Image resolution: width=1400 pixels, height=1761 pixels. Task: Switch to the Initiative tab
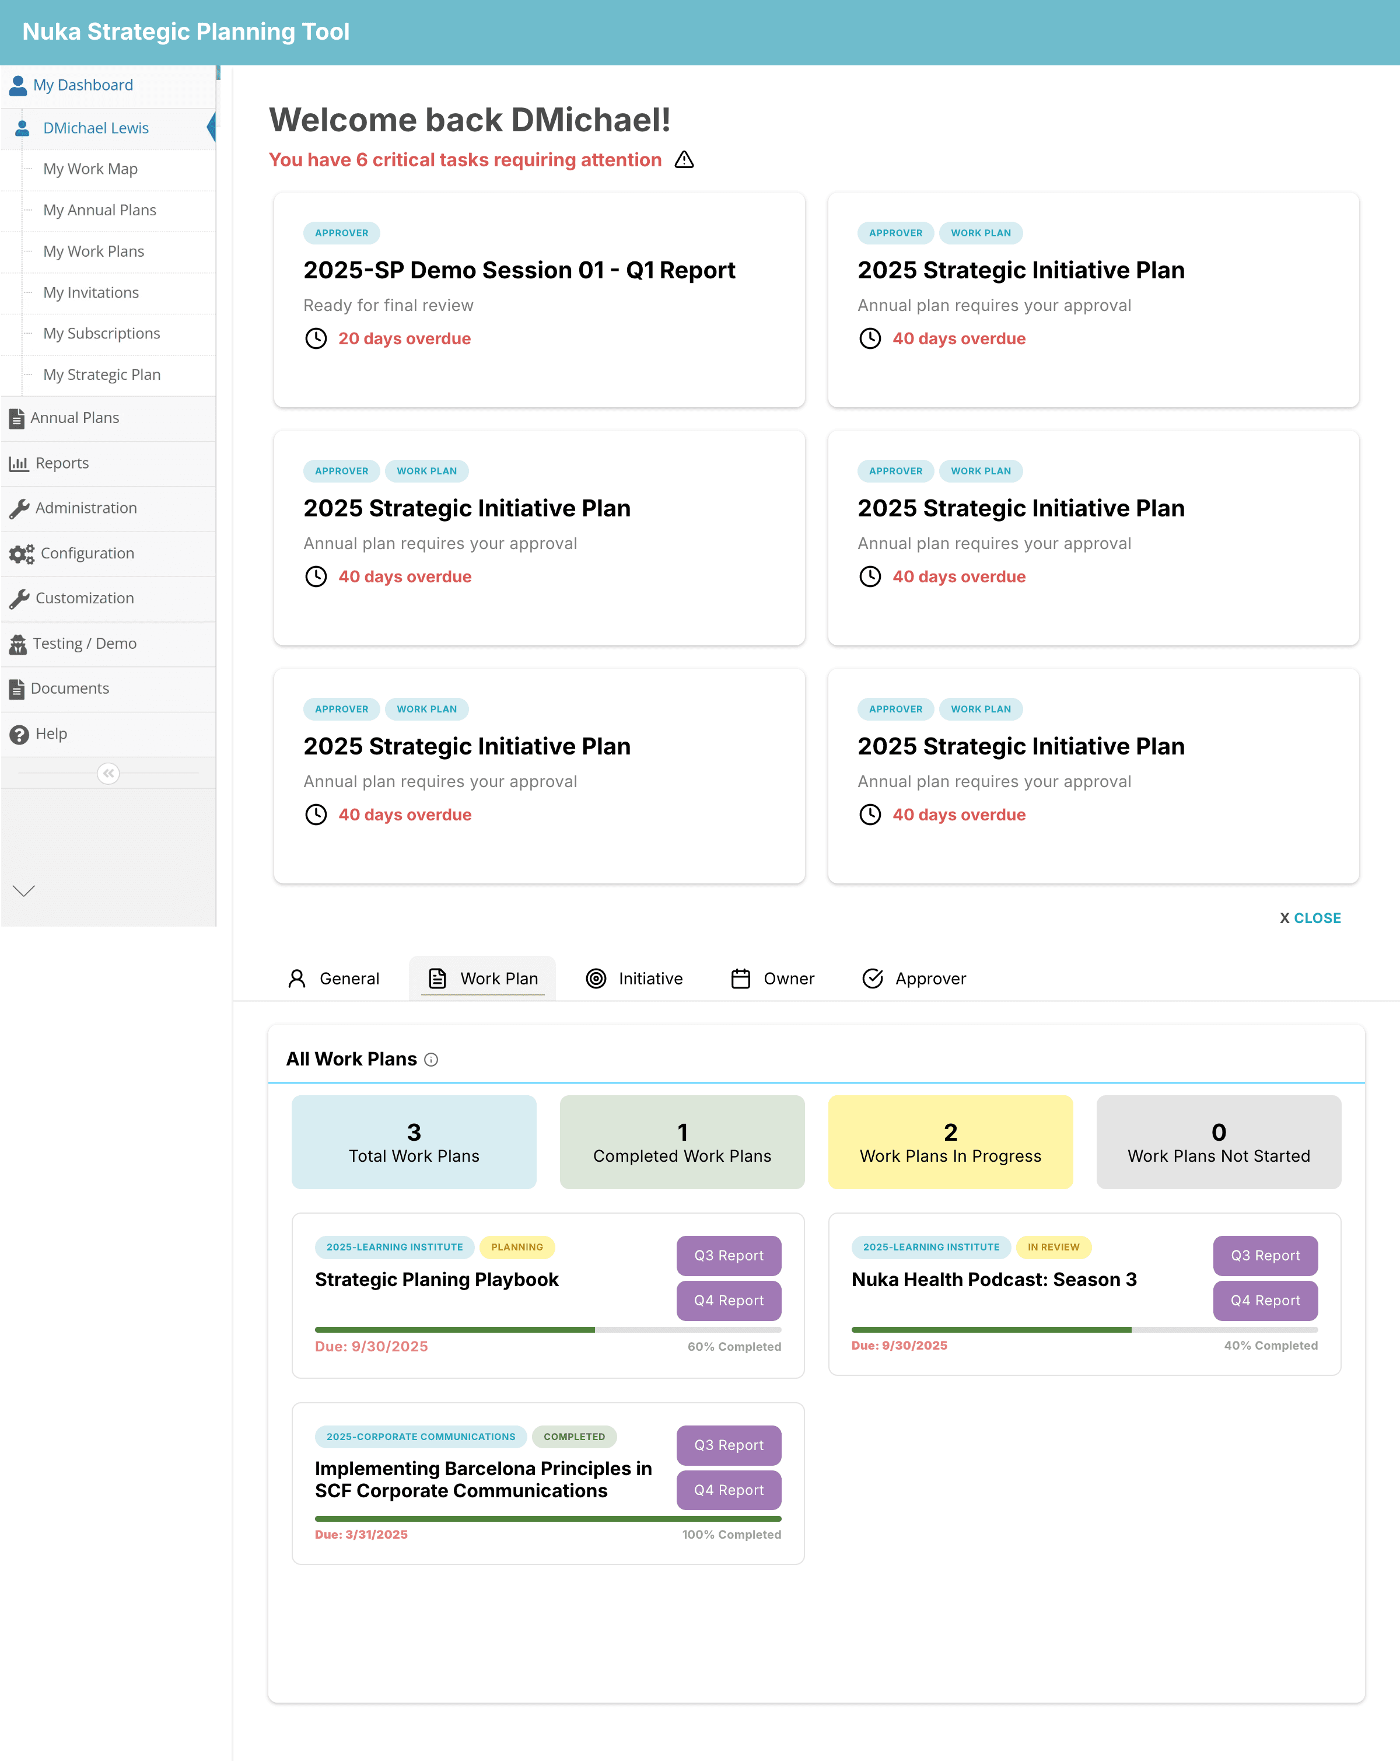pos(634,979)
